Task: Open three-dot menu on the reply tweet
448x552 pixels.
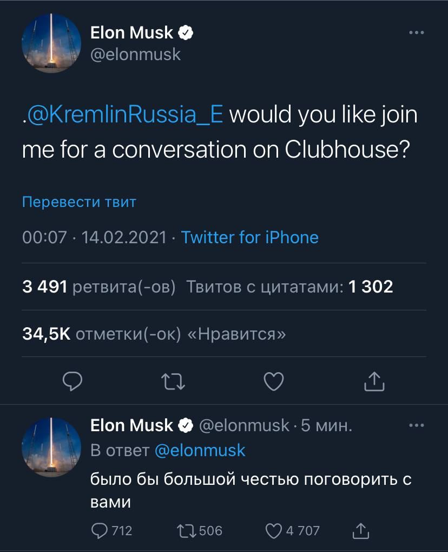Action: click(x=417, y=425)
